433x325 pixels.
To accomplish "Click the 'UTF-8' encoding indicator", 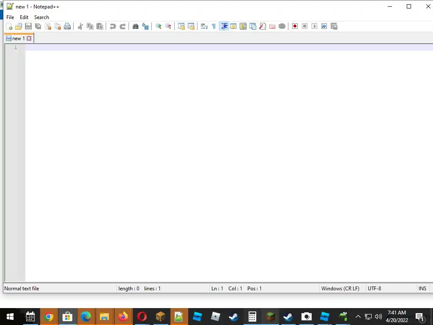I will 375,289.
